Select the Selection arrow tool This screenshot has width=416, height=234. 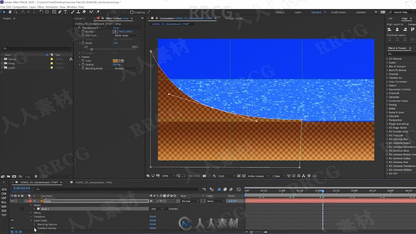5,12
